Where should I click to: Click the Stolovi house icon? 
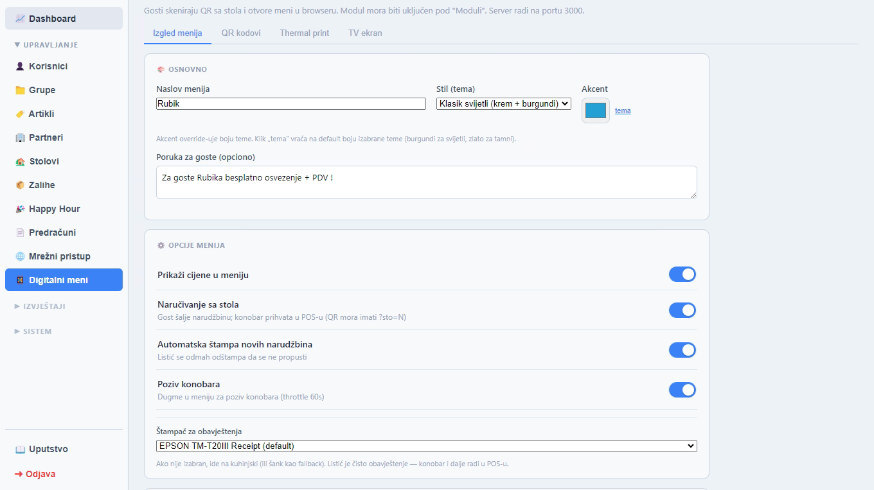point(20,161)
